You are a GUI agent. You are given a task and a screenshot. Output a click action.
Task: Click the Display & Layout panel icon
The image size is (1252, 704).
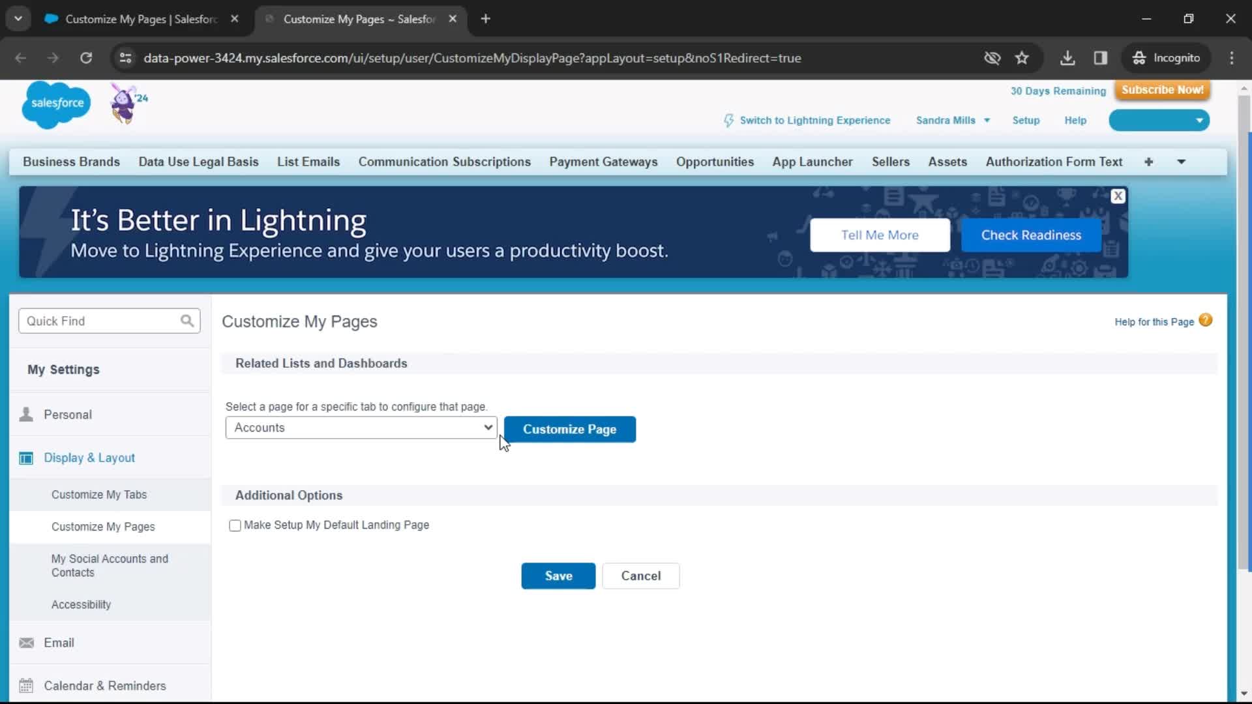[x=26, y=458]
